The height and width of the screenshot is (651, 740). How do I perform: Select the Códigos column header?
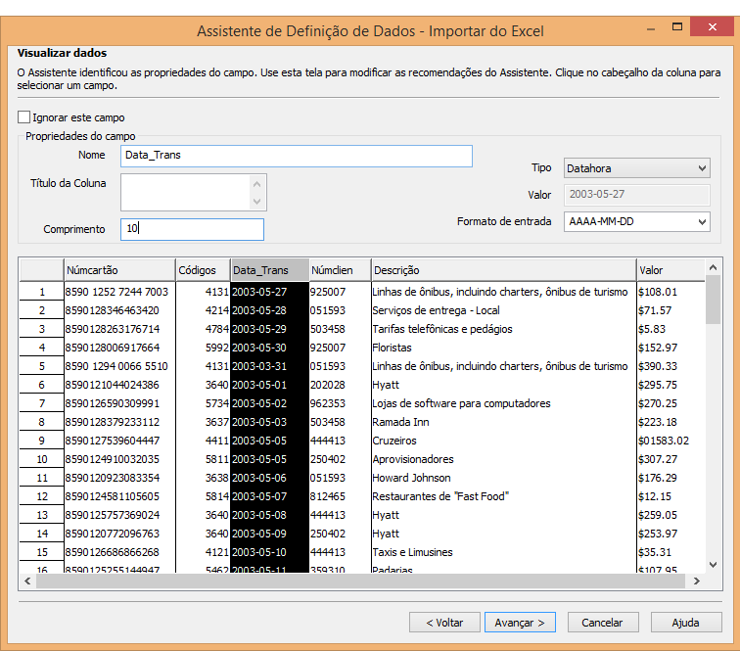203,270
